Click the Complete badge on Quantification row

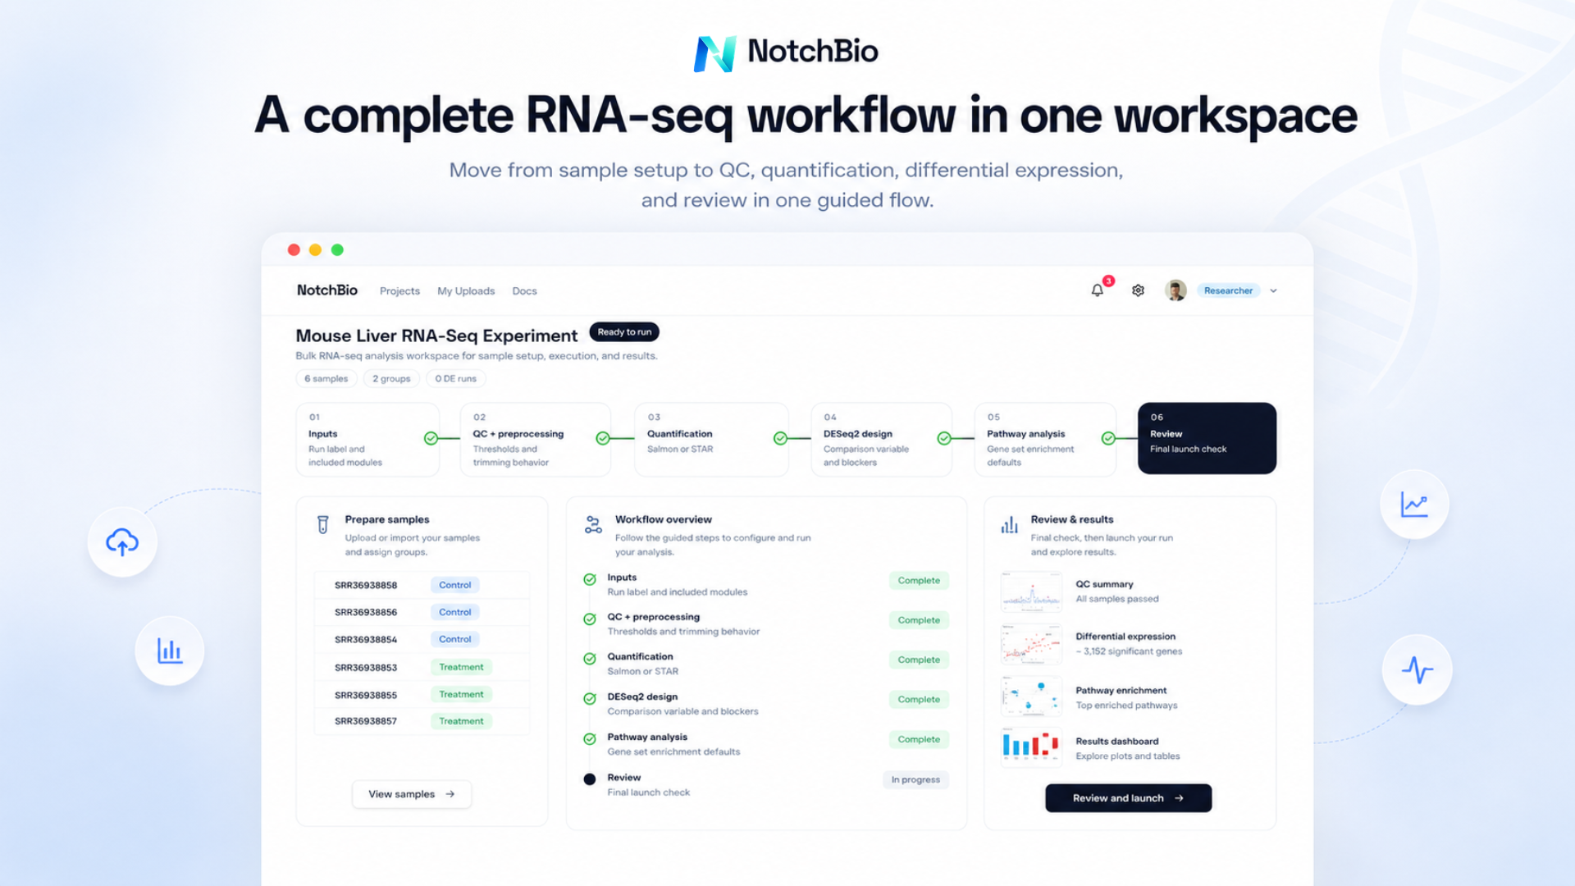(919, 660)
